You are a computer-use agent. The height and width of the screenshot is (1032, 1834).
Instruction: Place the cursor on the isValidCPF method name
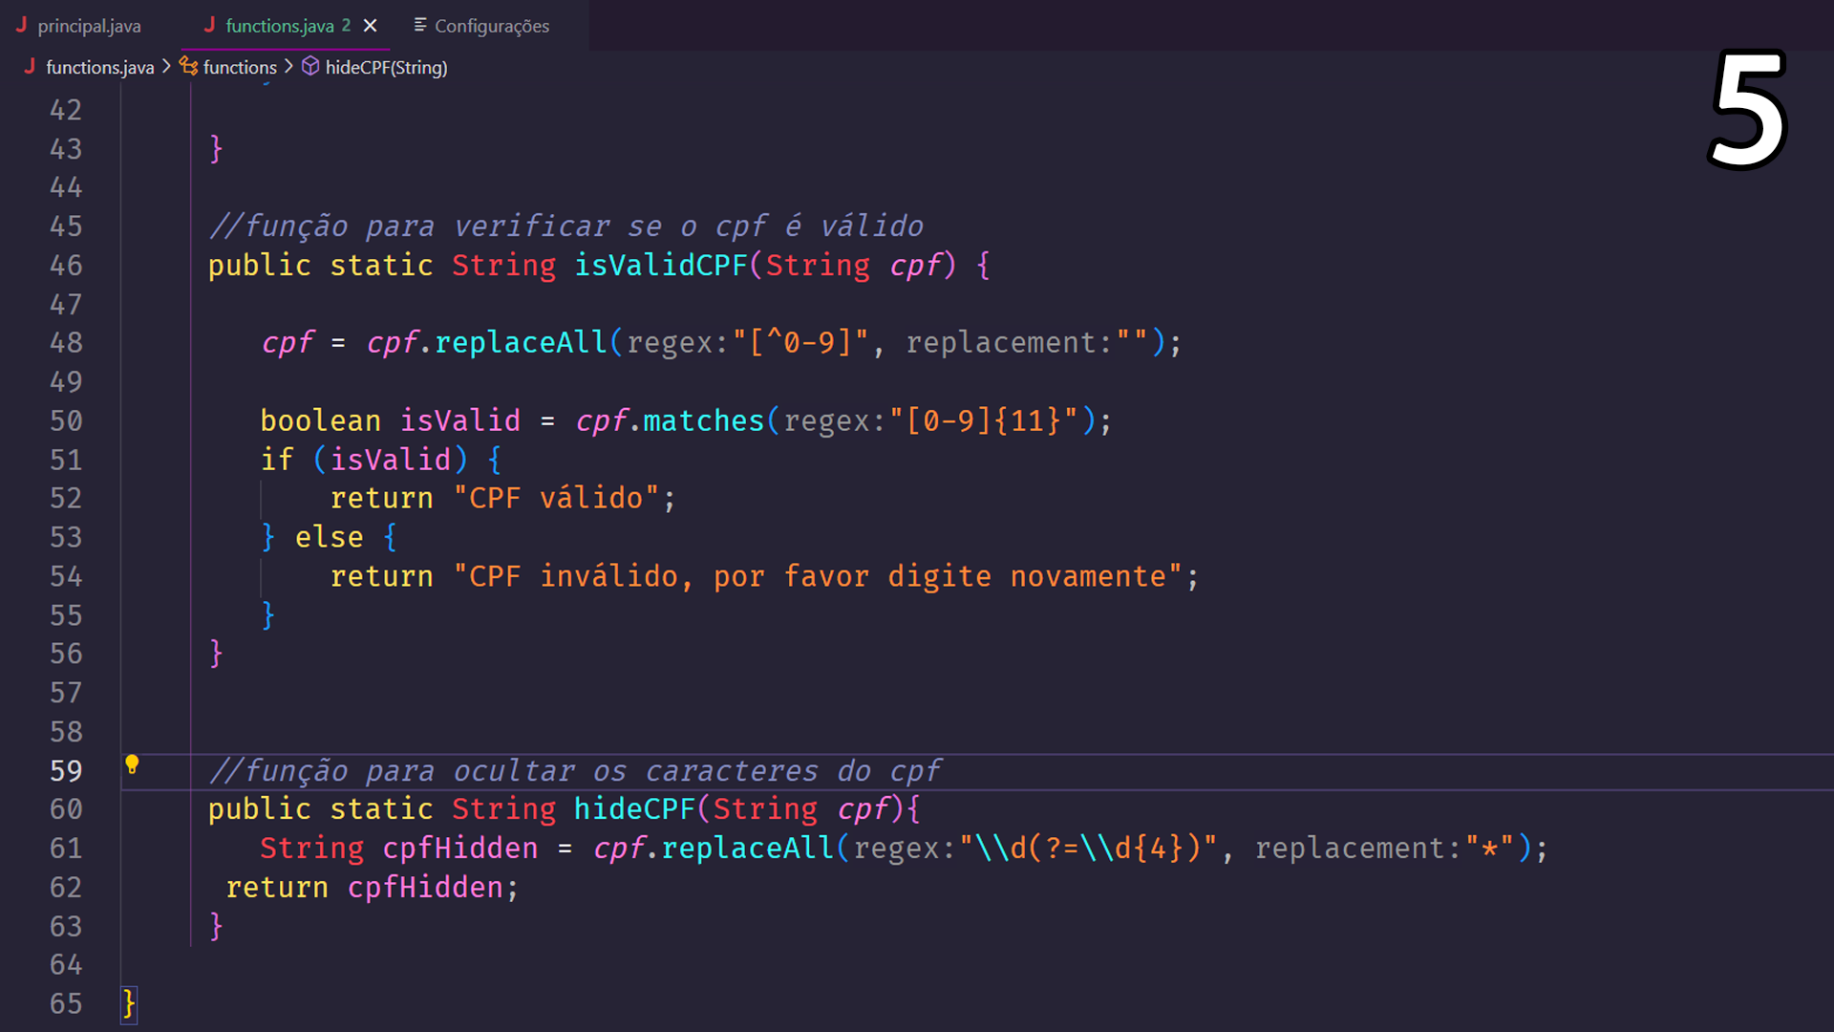[661, 265]
